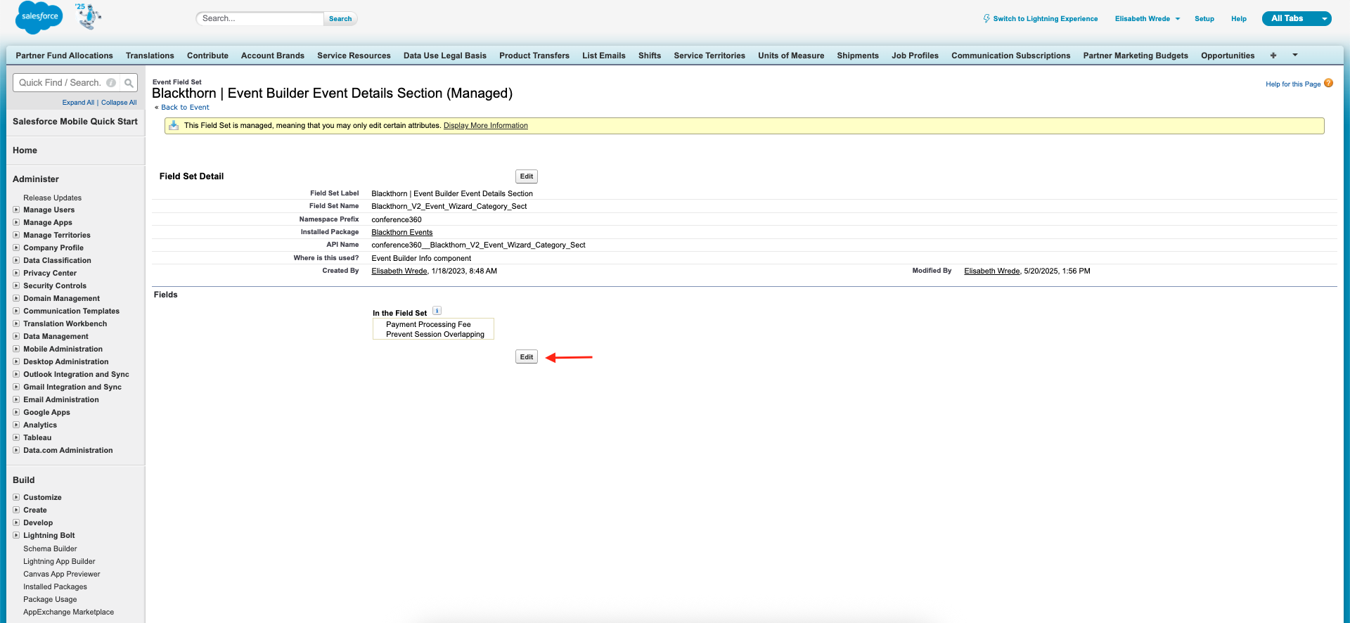Click the lightning bolt icon by Switch to Lightning
Screen dimensions: 1350x623
tap(986, 19)
